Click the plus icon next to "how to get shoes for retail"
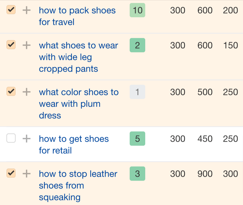 (x=26, y=139)
